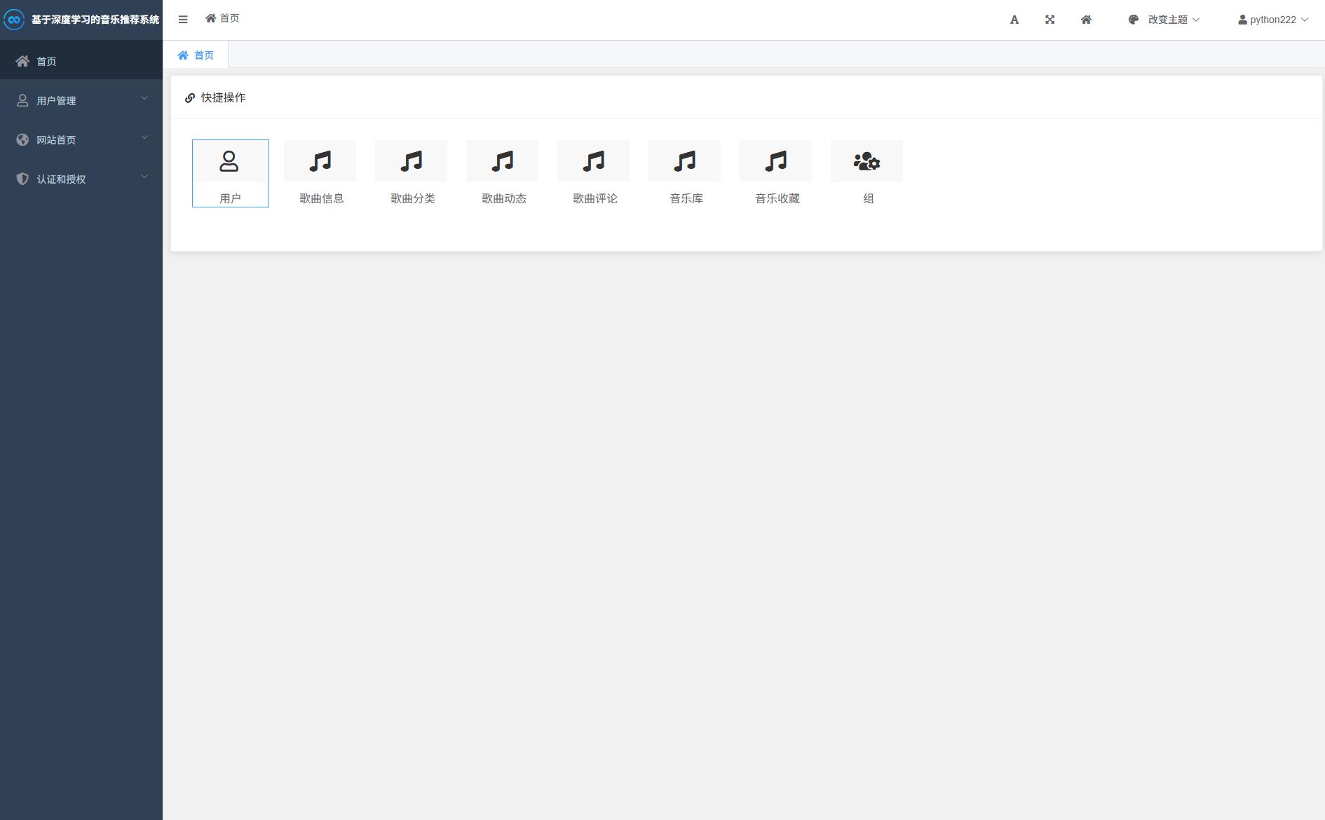Click the system logo in the header
The height and width of the screenshot is (820, 1325).
14,20
